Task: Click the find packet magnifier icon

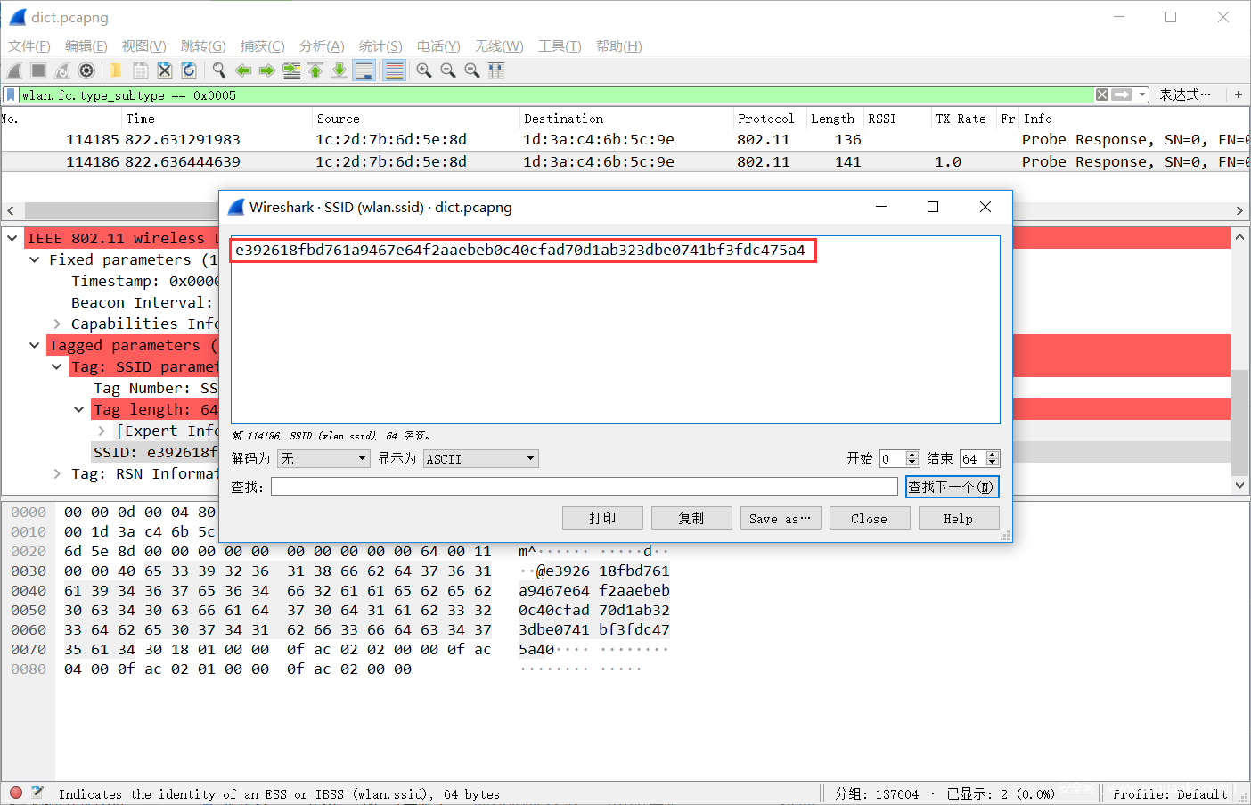Action: pyautogui.click(x=218, y=70)
